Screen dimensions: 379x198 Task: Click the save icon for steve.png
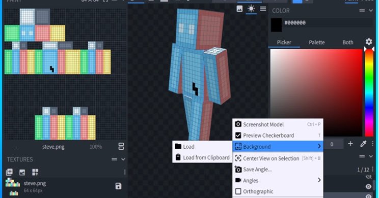[x=118, y=186]
